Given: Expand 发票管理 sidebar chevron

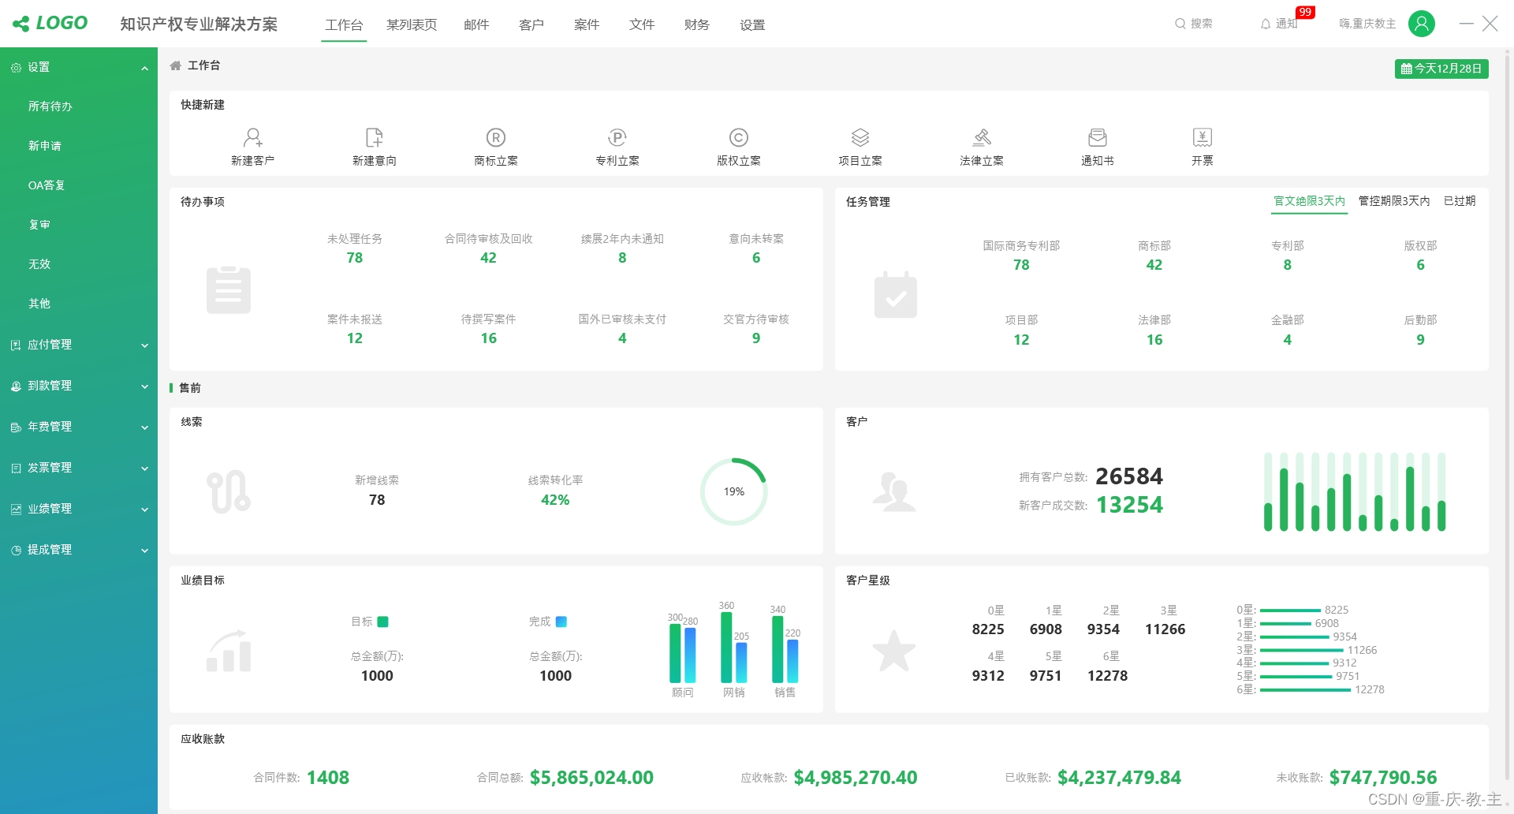Looking at the screenshot, I should click(144, 469).
